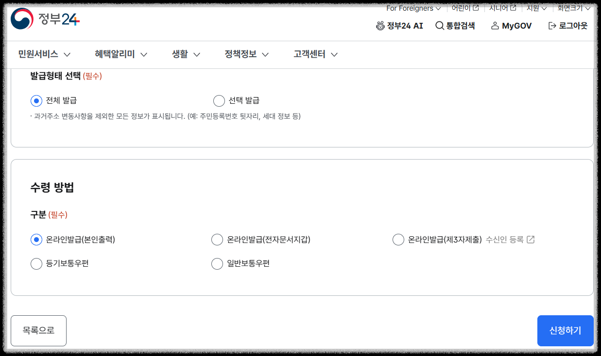Image resolution: width=601 pixels, height=356 pixels.
Task: Open the 혜택알리미 menu
Action: [x=115, y=54]
